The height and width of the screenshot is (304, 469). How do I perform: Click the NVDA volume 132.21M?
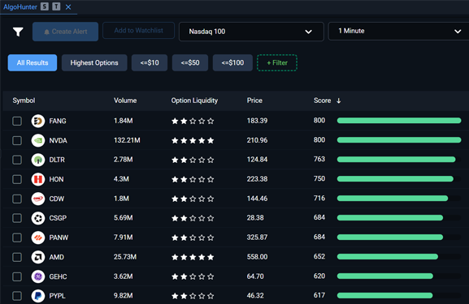pos(127,140)
